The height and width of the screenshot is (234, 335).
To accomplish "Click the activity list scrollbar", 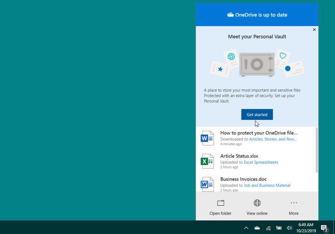I will 316,150.
